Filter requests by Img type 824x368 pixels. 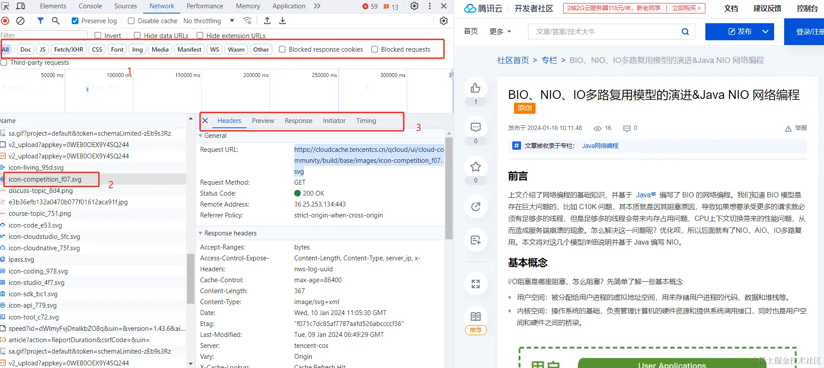coord(137,49)
